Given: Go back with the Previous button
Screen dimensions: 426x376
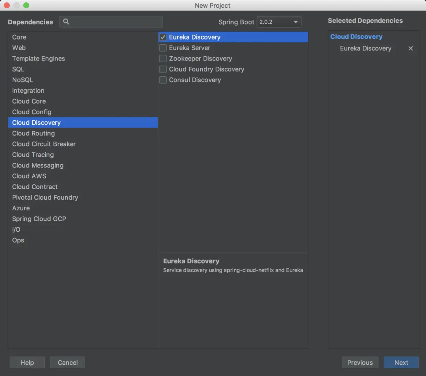Looking at the screenshot, I should 360,363.
